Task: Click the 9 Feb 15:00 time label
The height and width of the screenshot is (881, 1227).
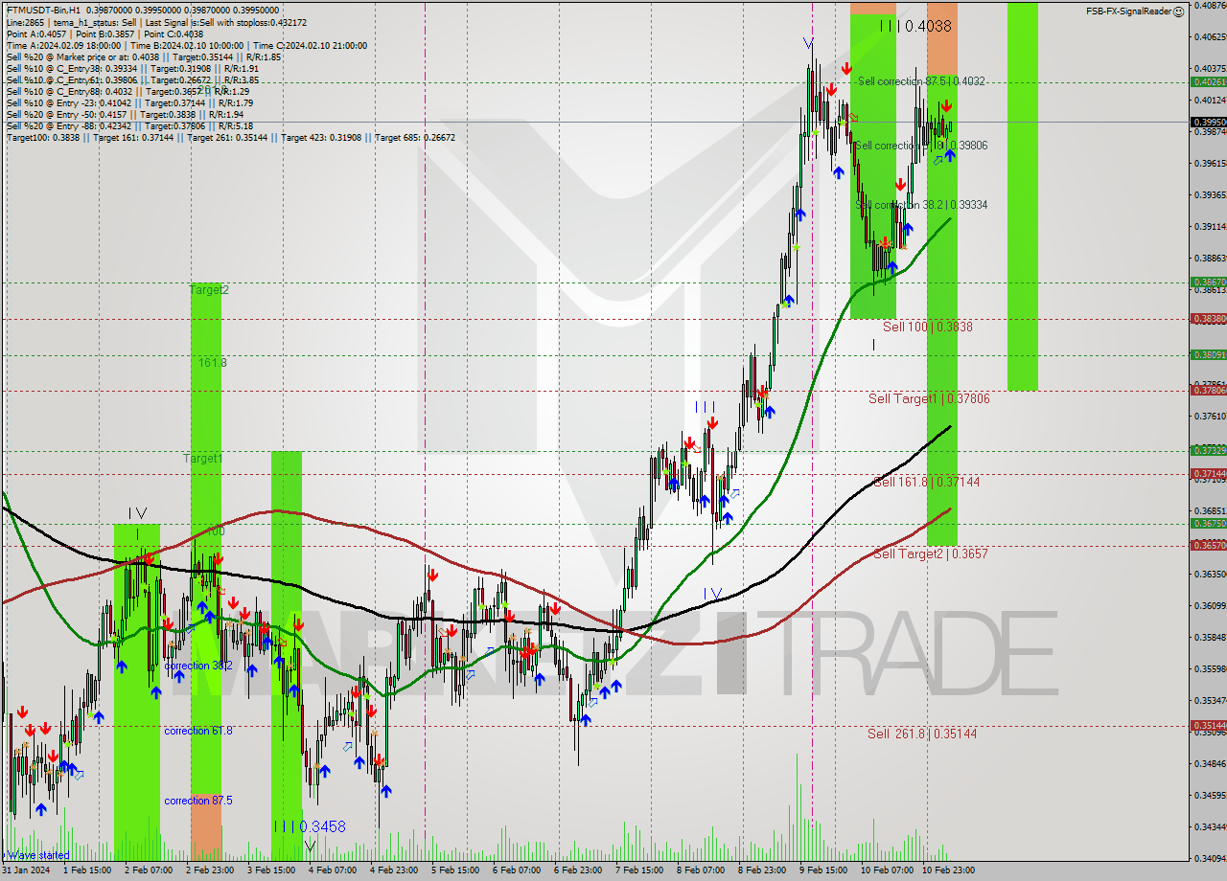Action: (823, 870)
